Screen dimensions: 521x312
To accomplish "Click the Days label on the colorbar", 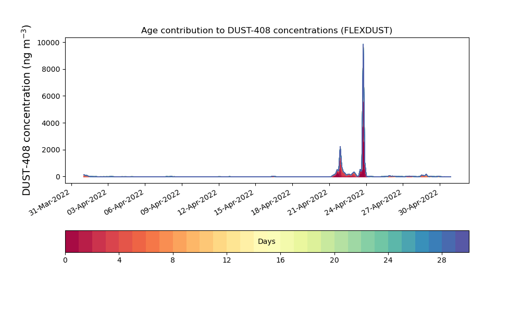I will pos(266,242).
